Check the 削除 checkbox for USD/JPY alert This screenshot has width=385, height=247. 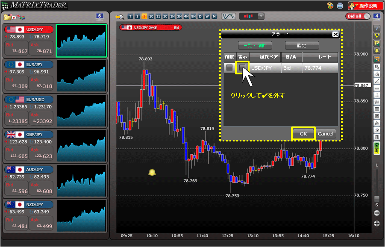pyautogui.click(x=229, y=68)
